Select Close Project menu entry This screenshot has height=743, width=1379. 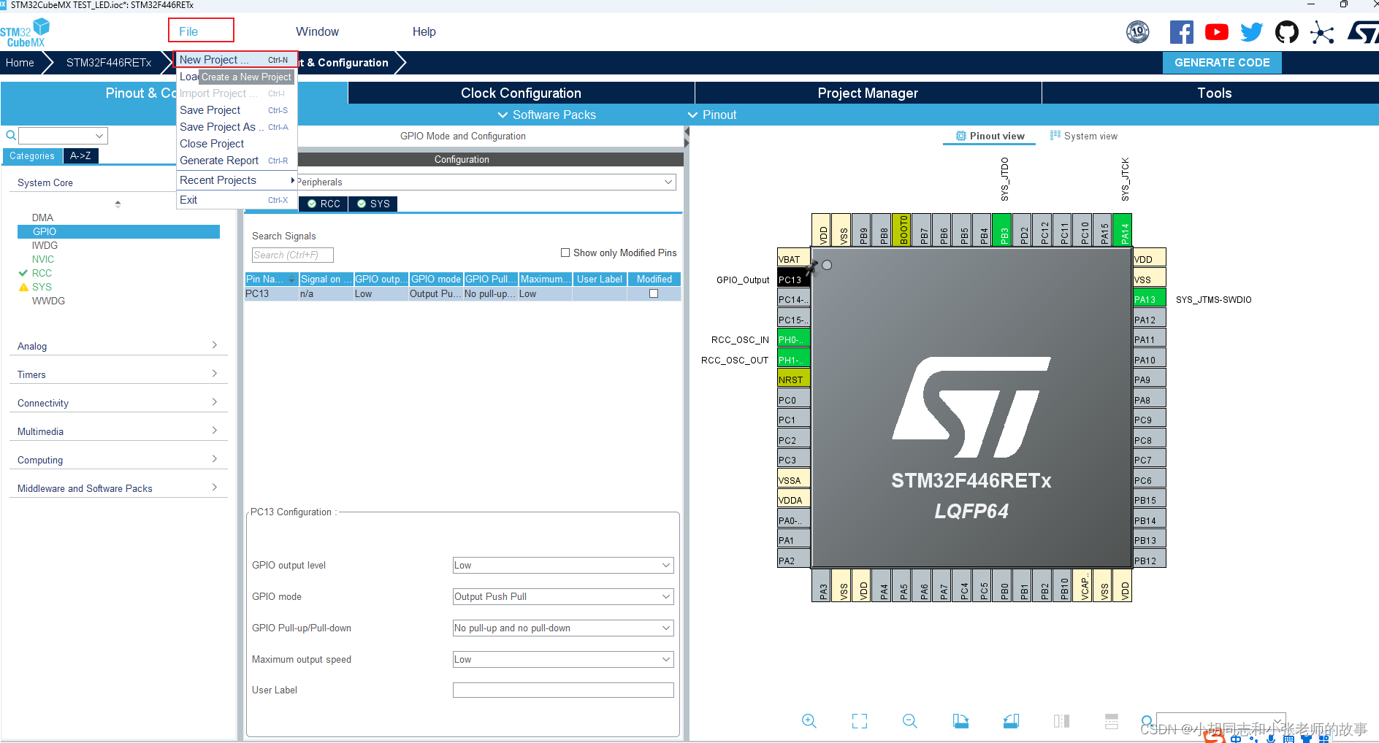pos(236,144)
